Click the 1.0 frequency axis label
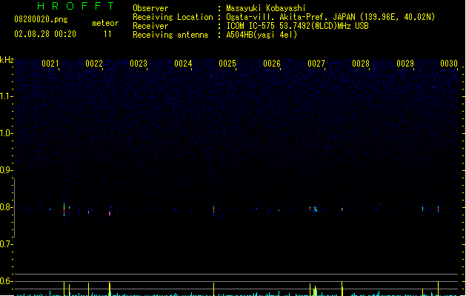The height and width of the screenshot is (296, 466). point(6,133)
